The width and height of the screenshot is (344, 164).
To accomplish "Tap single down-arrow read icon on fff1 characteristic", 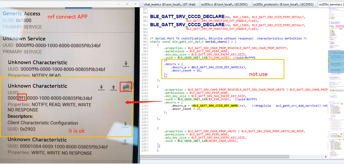I will [101, 87].
